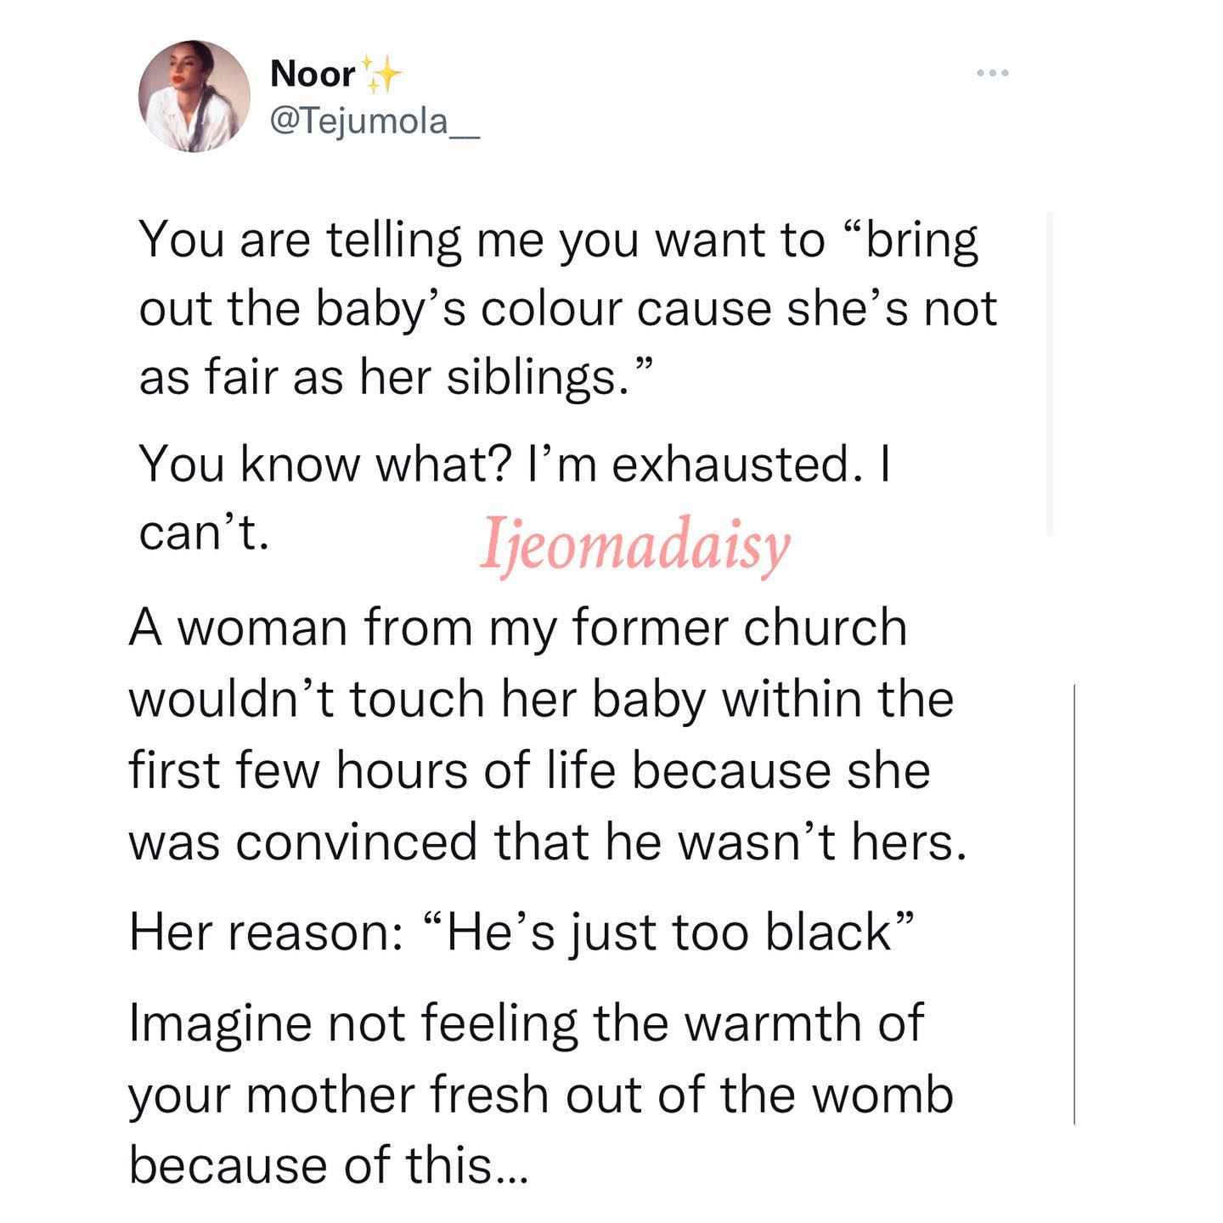Click the final line "because of this…"
1223x1223 pixels.
pyautogui.click(x=329, y=1166)
